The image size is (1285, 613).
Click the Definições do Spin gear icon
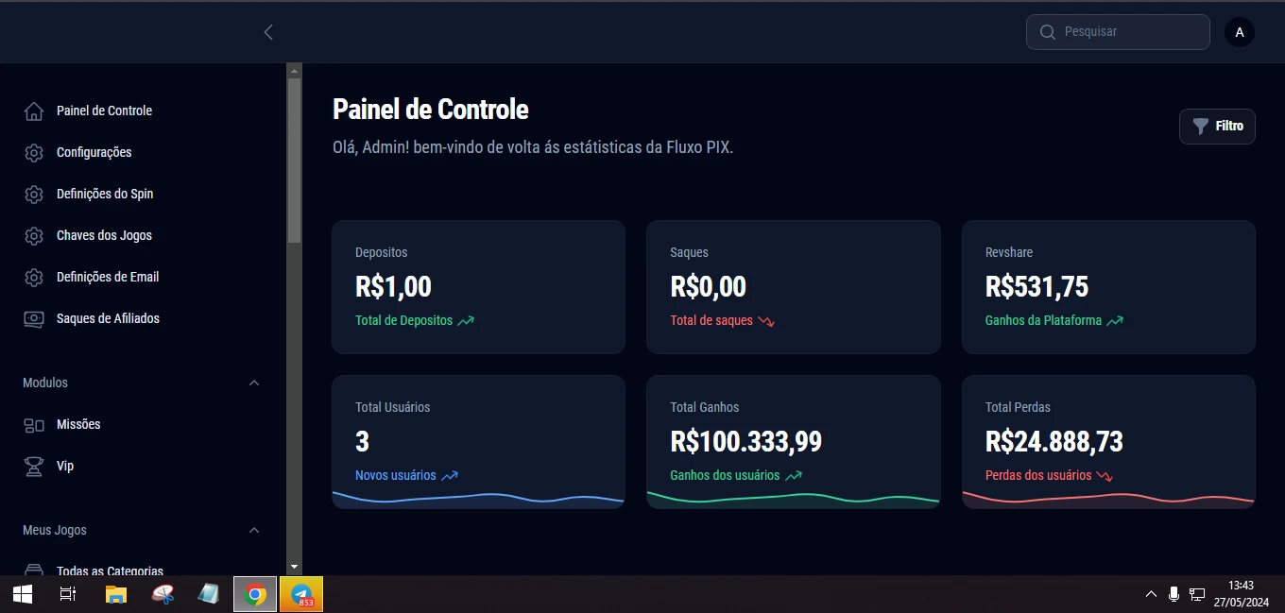pos(34,195)
